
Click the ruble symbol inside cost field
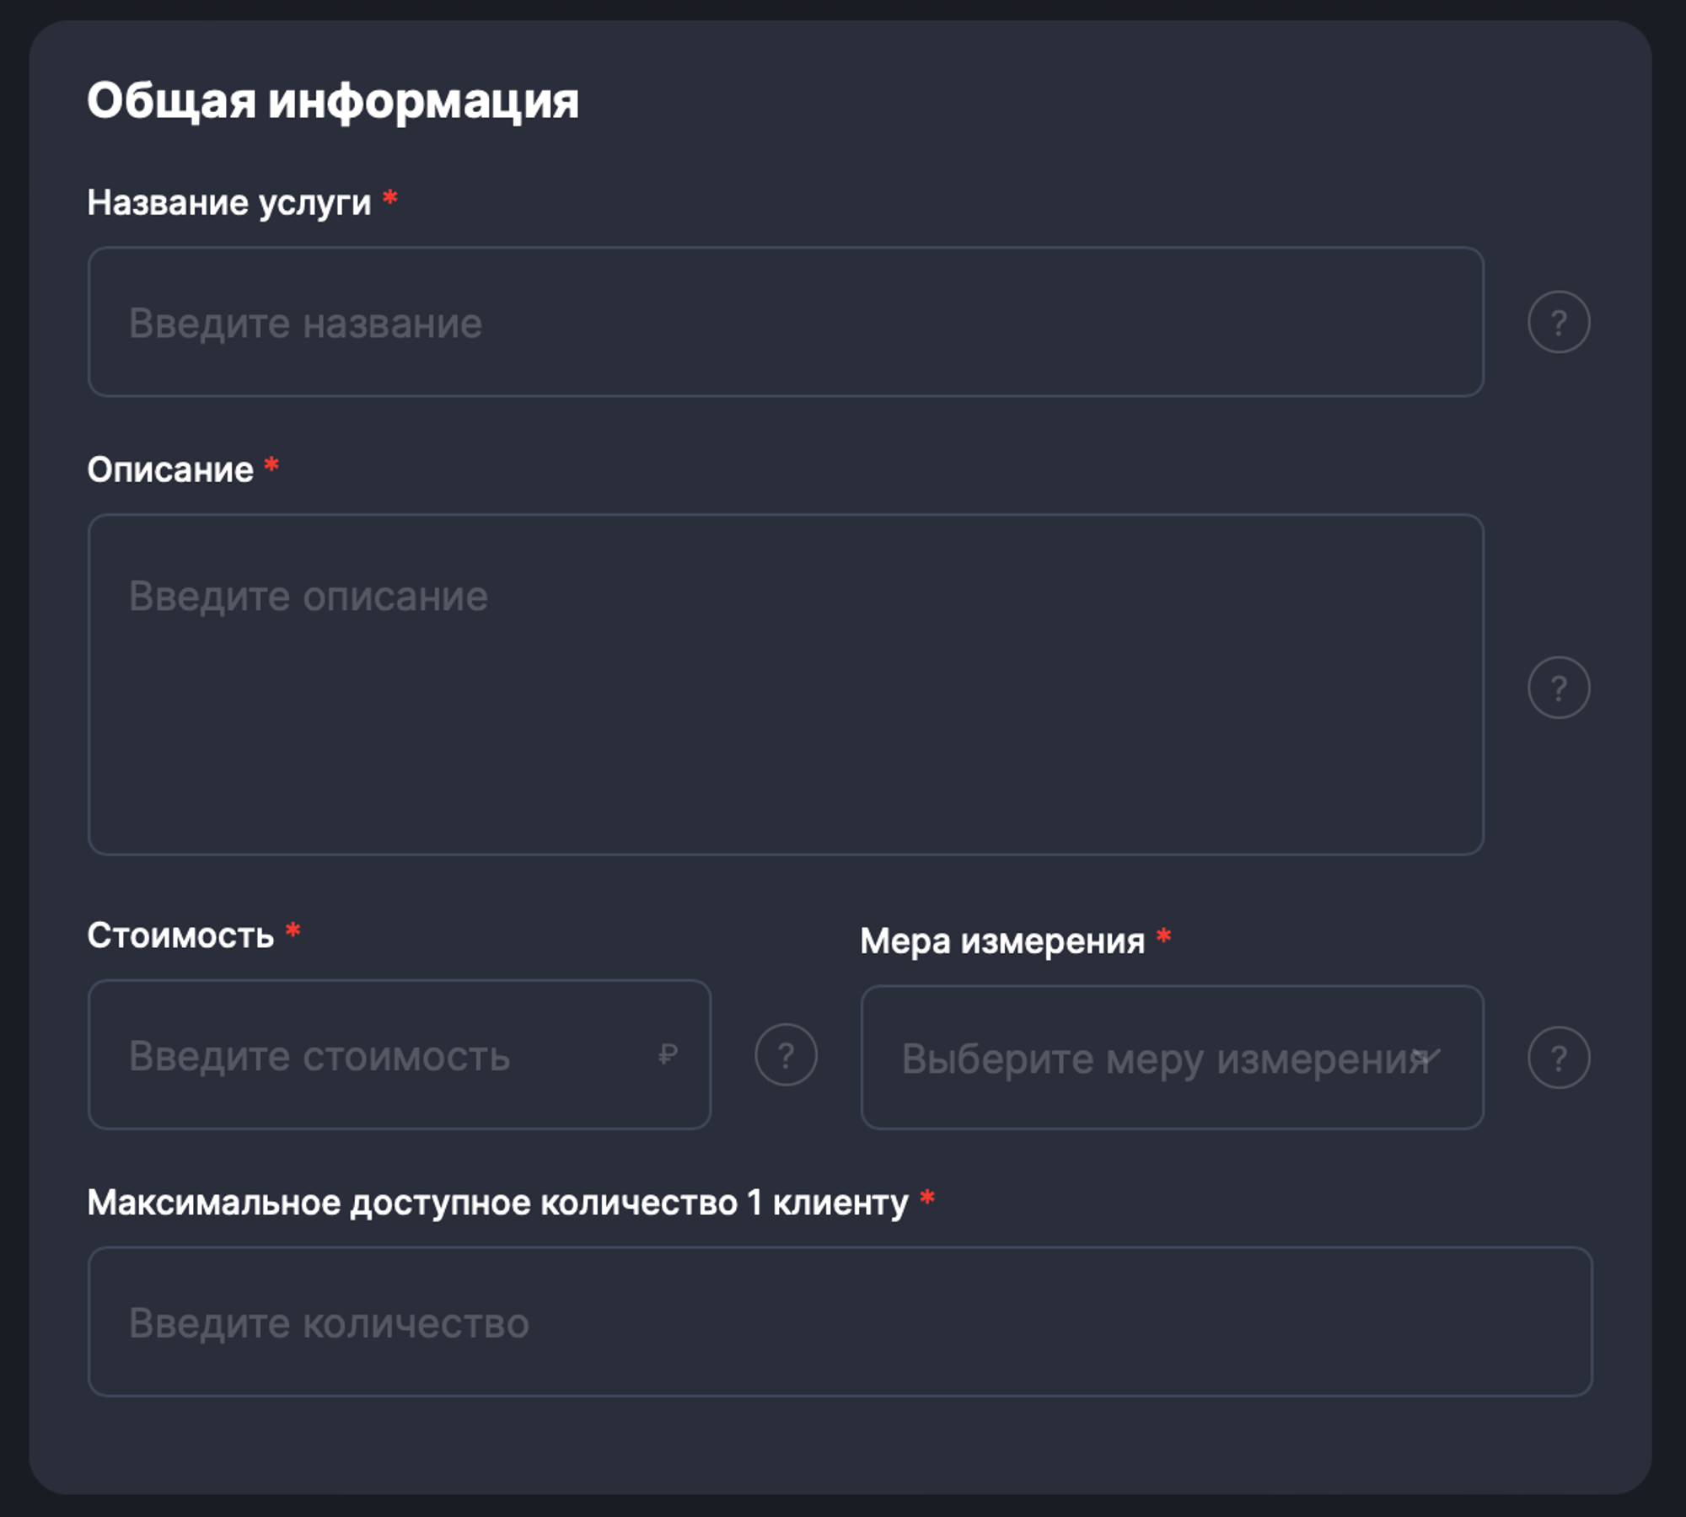click(668, 1054)
